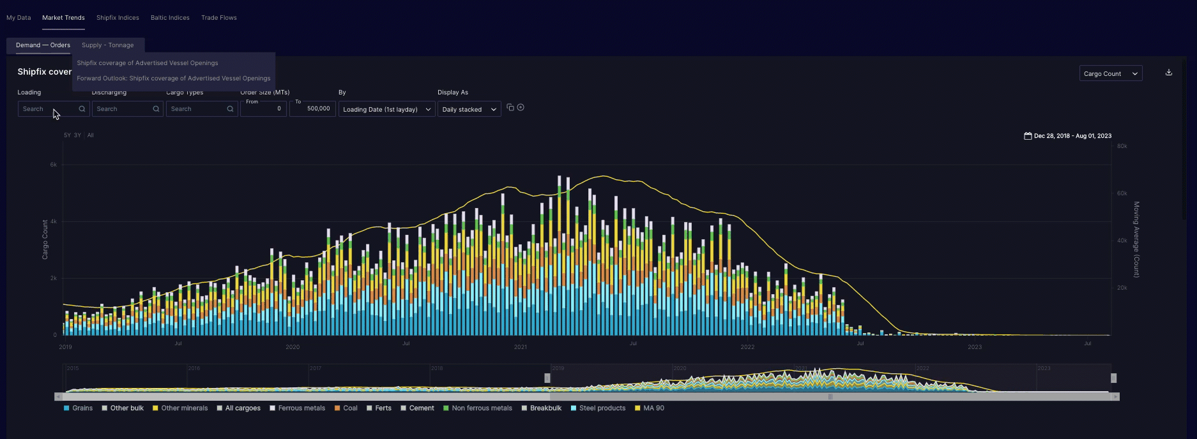Open the Cargo Count dropdown
The width and height of the screenshot is (1197, 439).
coord(1110,74)
